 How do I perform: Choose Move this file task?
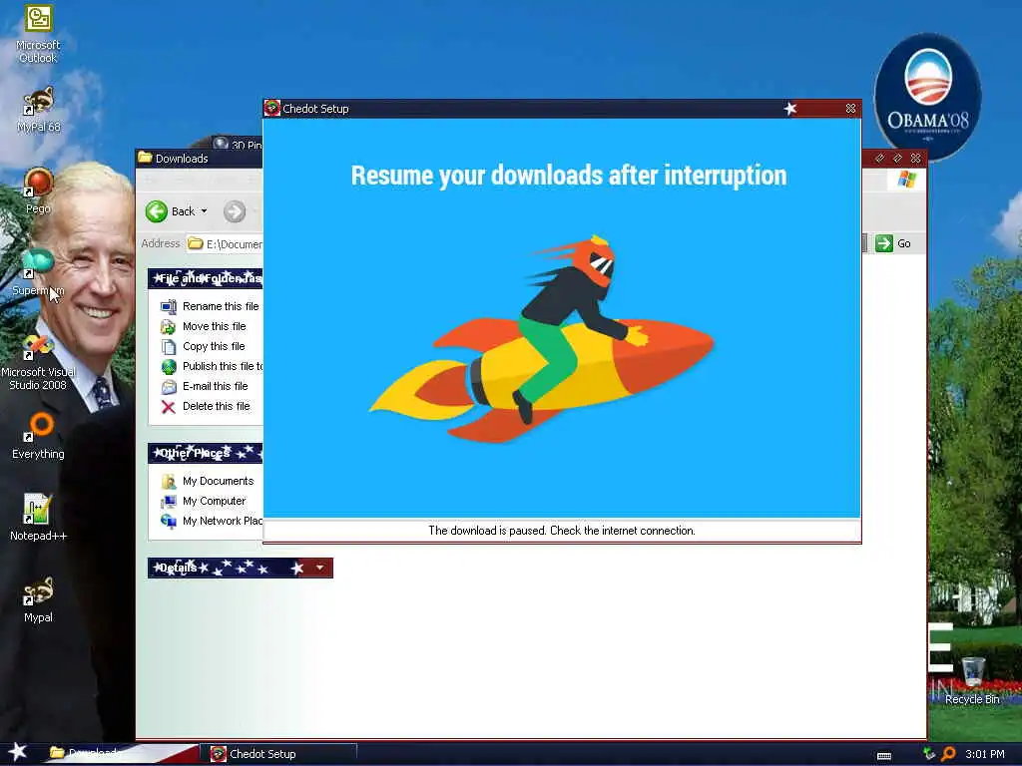pos(215,326)
